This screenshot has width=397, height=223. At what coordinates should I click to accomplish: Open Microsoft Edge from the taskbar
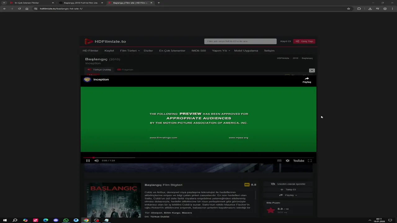tap(46, 220)
